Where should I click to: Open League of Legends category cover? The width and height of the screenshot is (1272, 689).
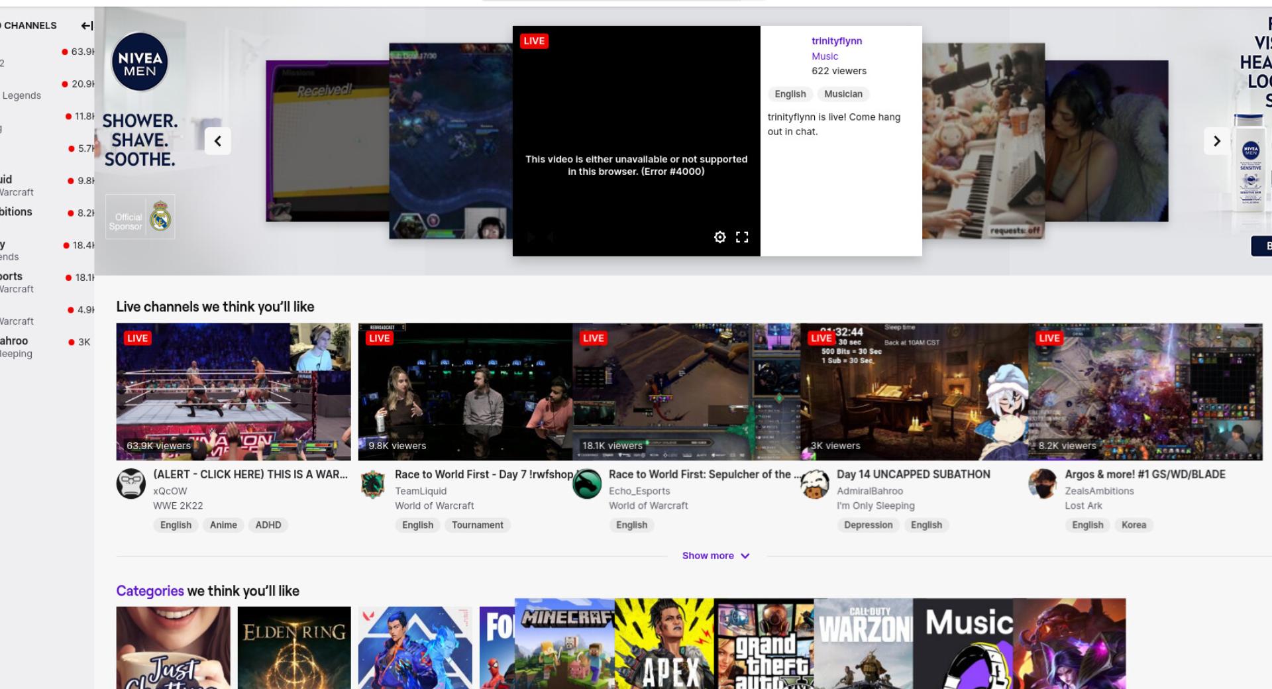pos(1069,644)
